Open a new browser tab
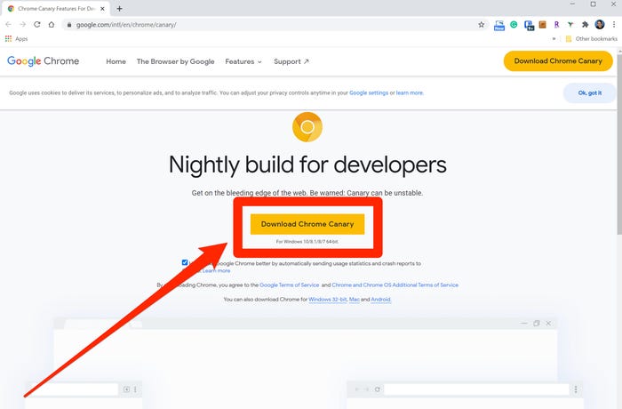The height and width of the screenshot is (409, 622). 119,8
